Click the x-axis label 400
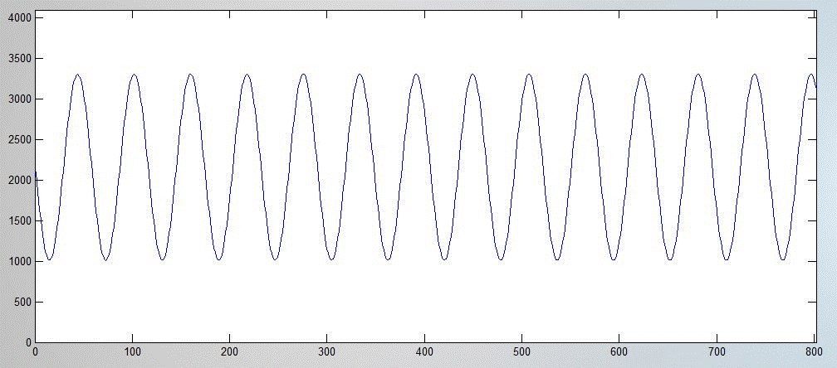Screen dimensions: 837x368 [x=424, y=352]
